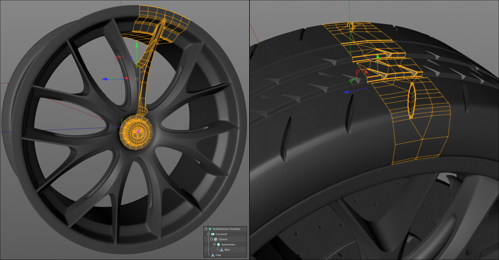Select the text 'Symmetry' in the hierarchy
Image resolution: width=499 pixels, height=260 pixels.
click(x=228, y=244)
